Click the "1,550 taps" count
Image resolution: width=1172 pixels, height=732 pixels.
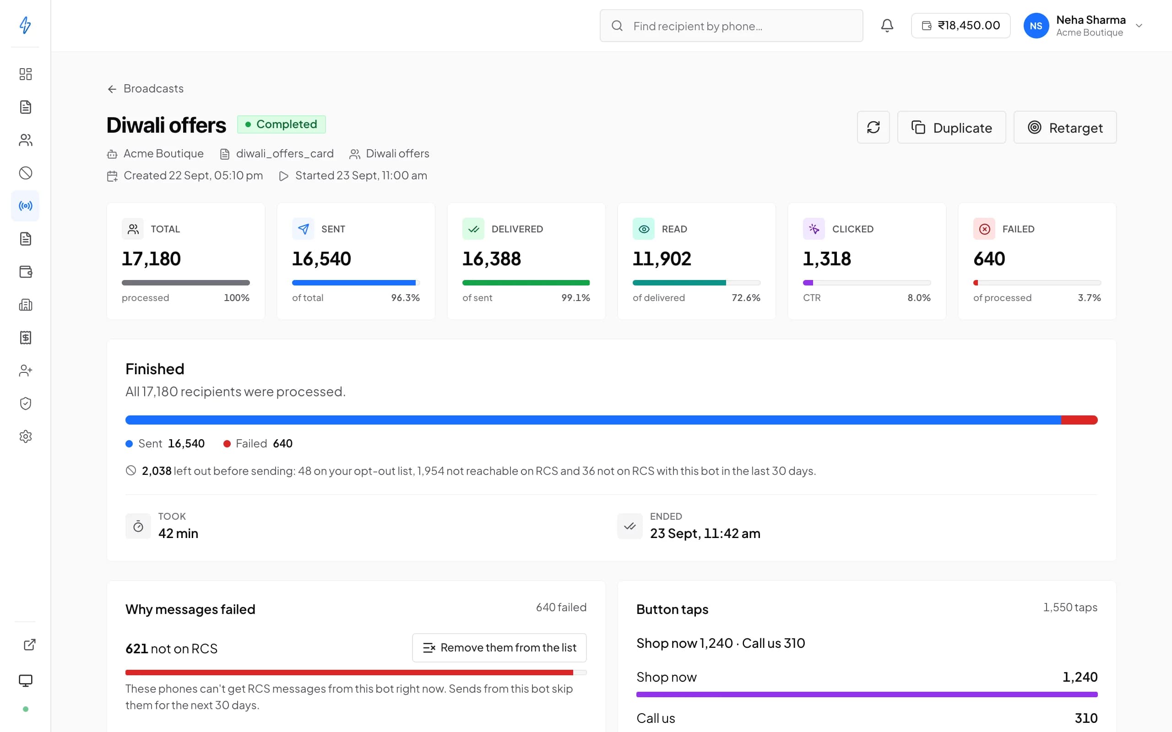(x=1070, y=608)
